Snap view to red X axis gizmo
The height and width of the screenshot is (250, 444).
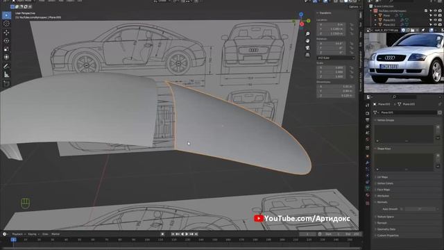(x=302, y=24)
